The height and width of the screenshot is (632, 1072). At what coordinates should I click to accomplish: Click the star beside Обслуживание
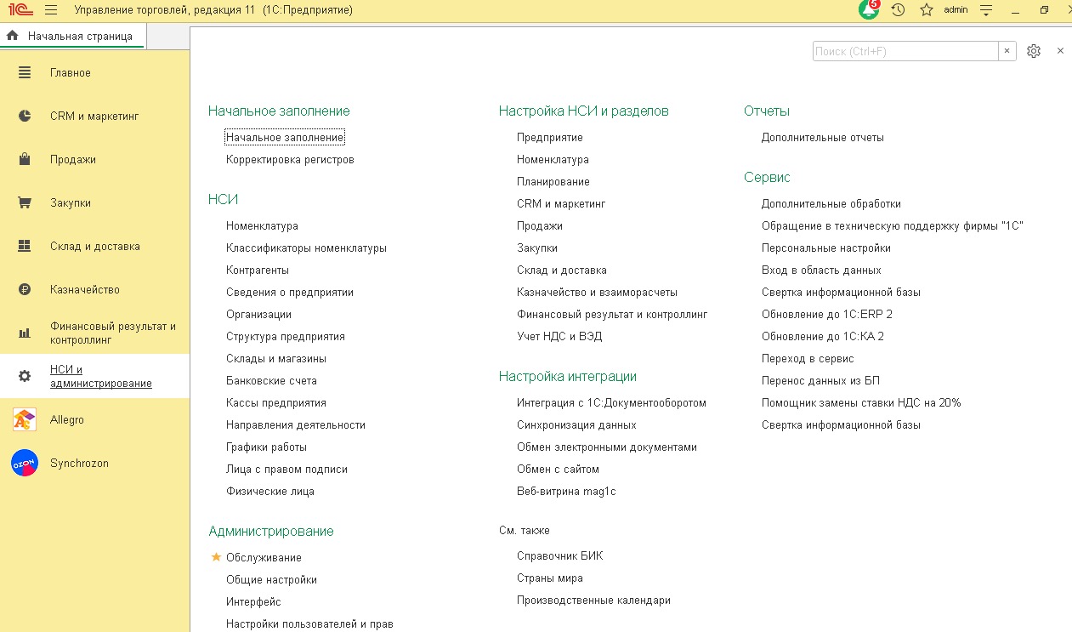pyautogui.click(x=216, y=557)
